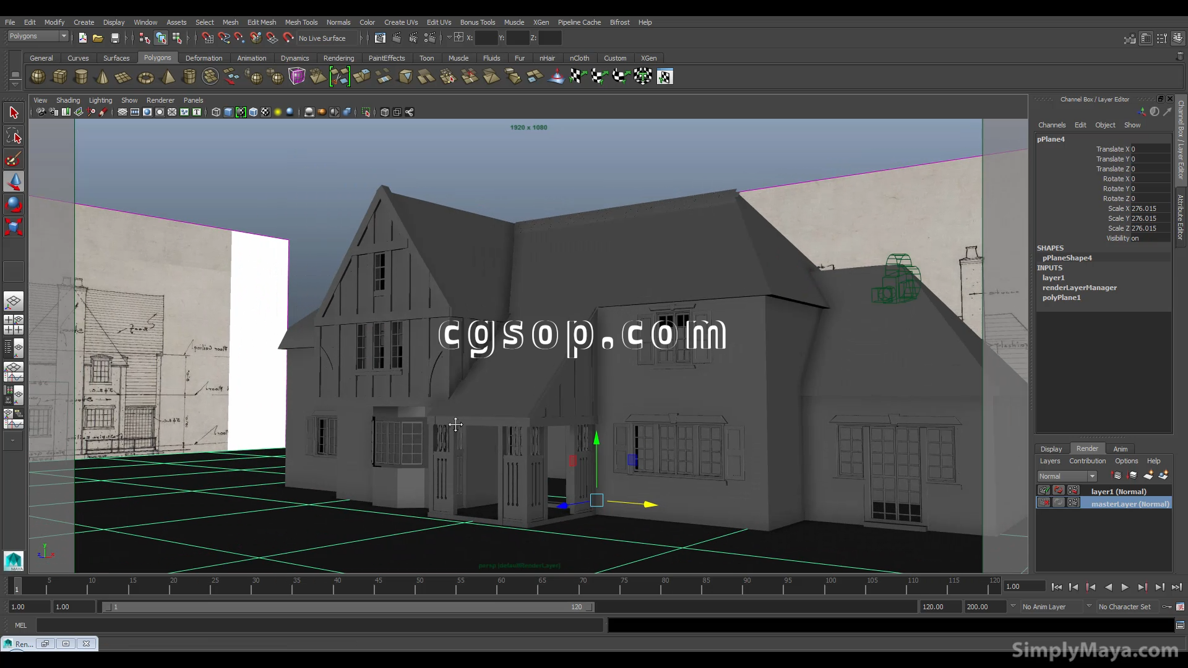Click the polygon torus shelf icon
Screen dimensions: 1188x668
145,77
